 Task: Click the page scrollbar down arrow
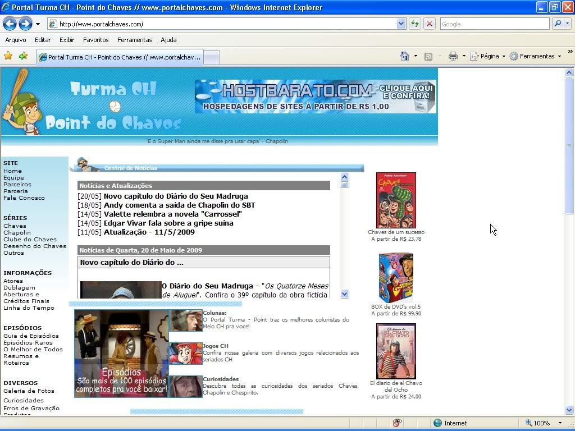[x=569, y=410]
